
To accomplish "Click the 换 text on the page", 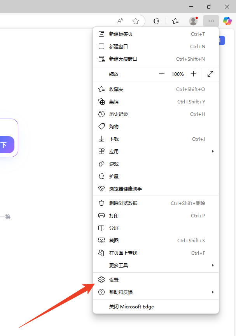I will [8, 217].
